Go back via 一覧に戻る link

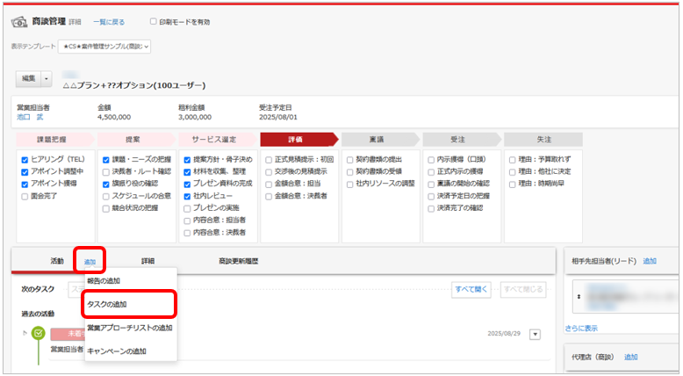110,22
